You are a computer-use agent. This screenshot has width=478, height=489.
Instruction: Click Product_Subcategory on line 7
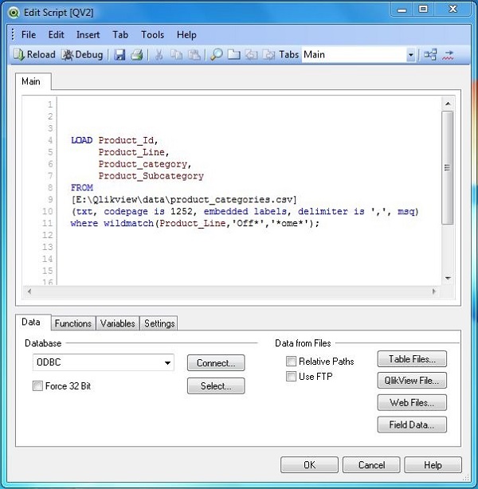(151, 176)
